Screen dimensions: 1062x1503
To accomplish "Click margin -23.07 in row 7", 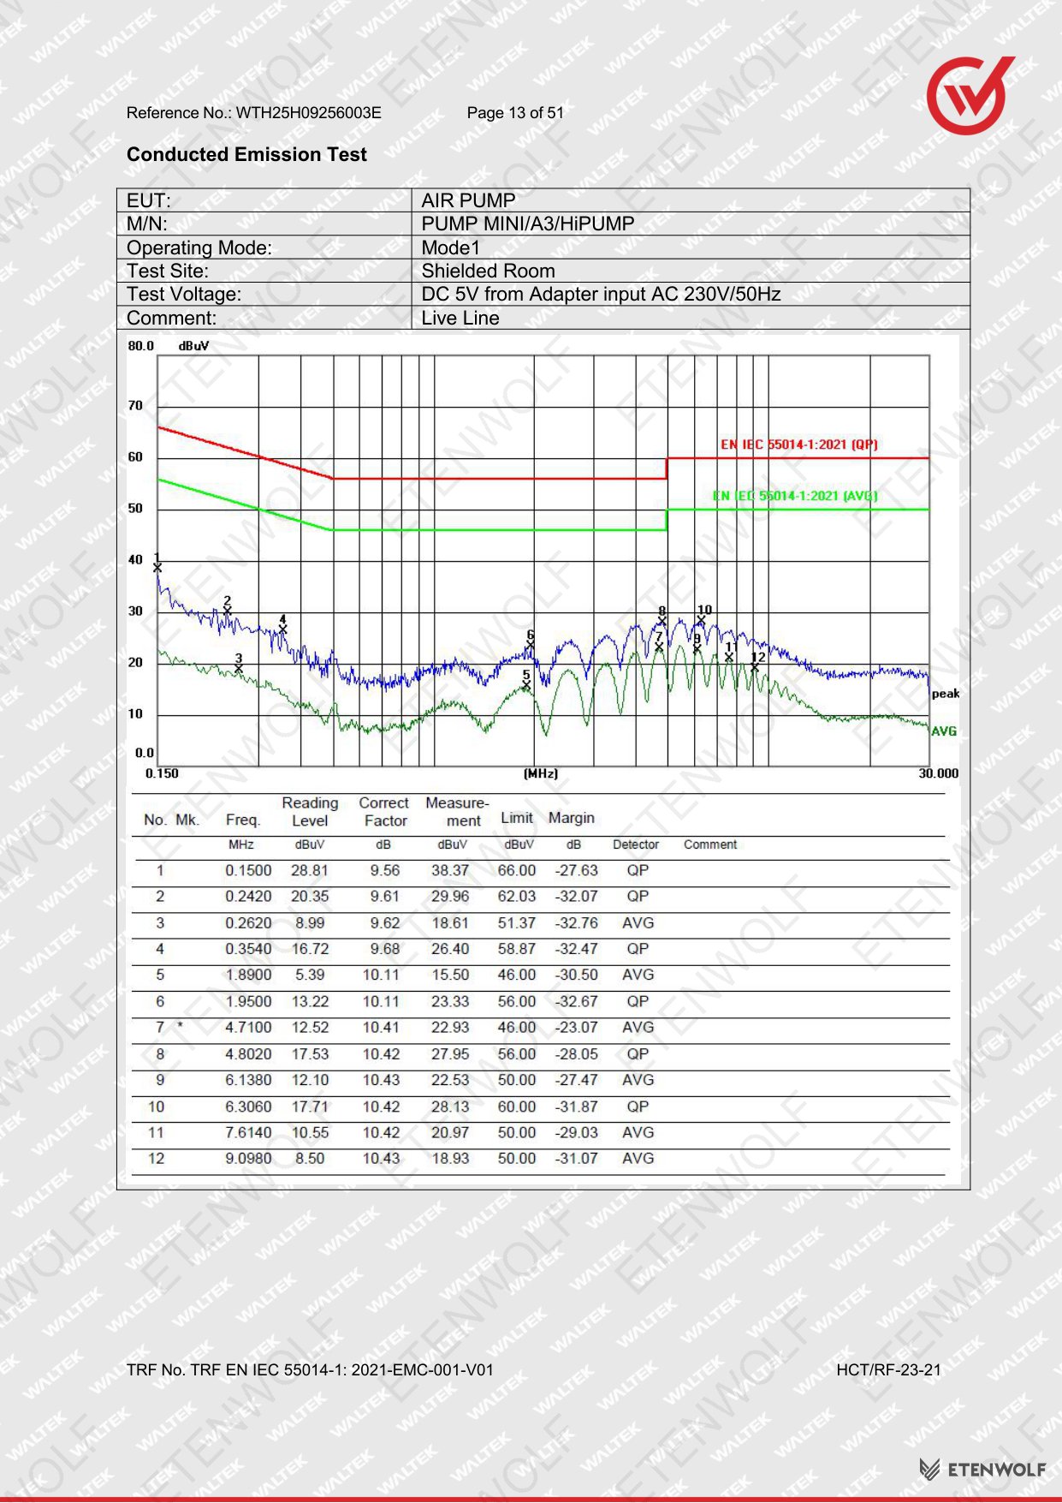I will (x=577, y=1027).
